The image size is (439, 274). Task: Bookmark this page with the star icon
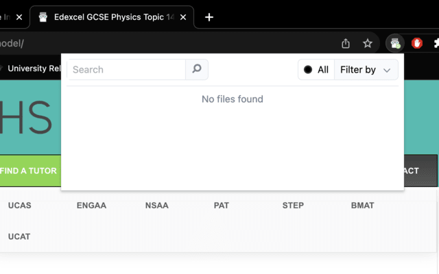[368, 43]
